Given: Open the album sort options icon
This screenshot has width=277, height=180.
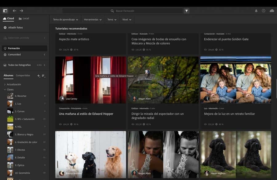Looking at the screenshot, I should click(43, 75).
